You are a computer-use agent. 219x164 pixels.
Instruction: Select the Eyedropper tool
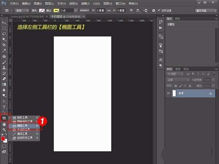[x=4, y=51]
